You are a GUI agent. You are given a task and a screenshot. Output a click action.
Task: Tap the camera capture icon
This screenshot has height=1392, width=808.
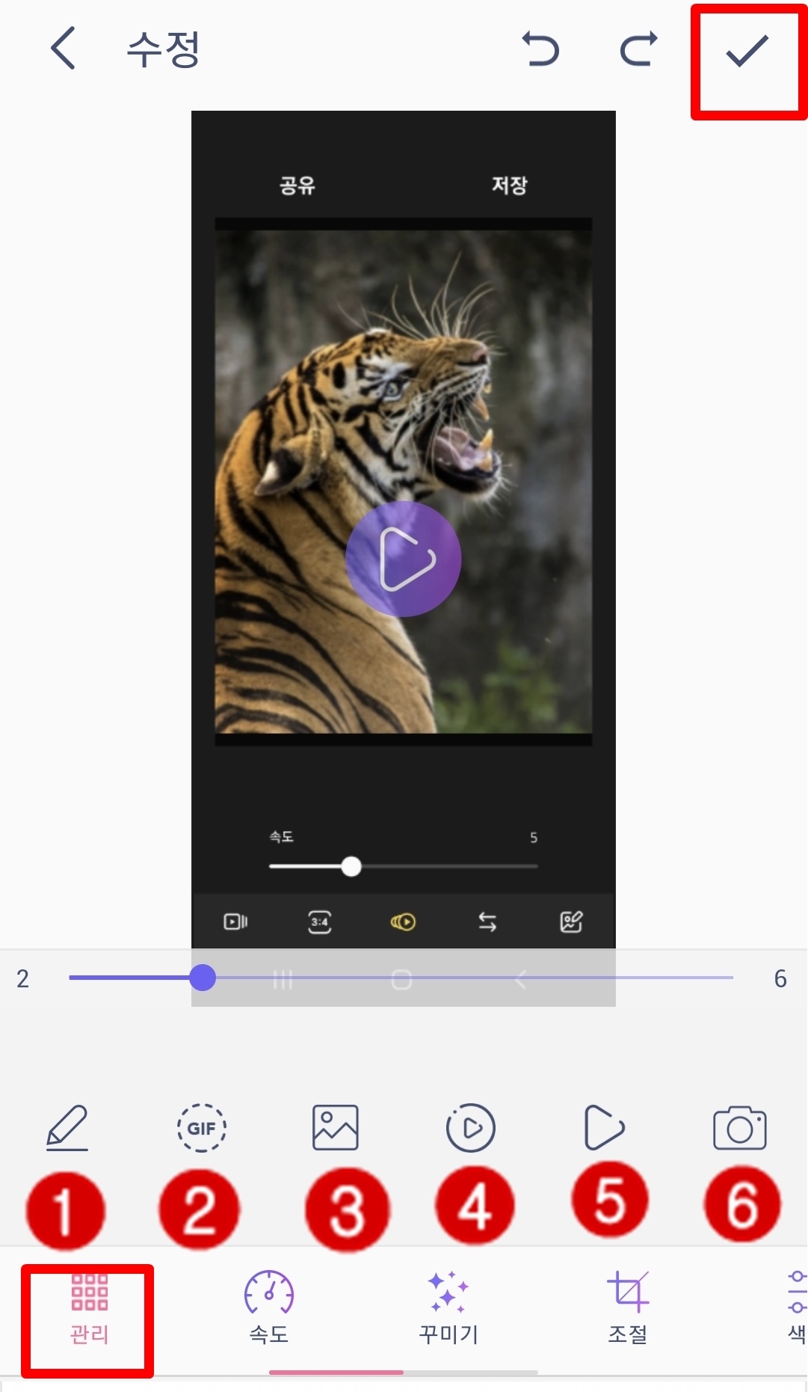[740, 1128]
